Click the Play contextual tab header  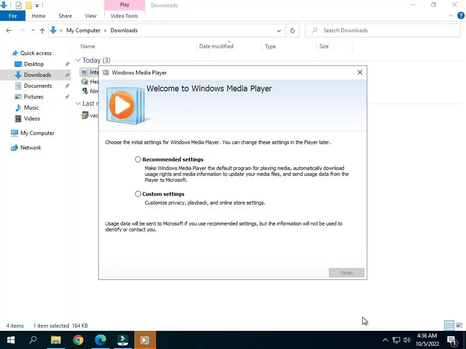click(125, 5)
